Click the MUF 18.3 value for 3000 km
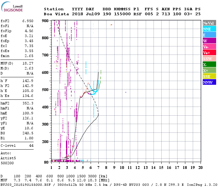The height and width of the screenshot is (187, 218). point(92,180)
